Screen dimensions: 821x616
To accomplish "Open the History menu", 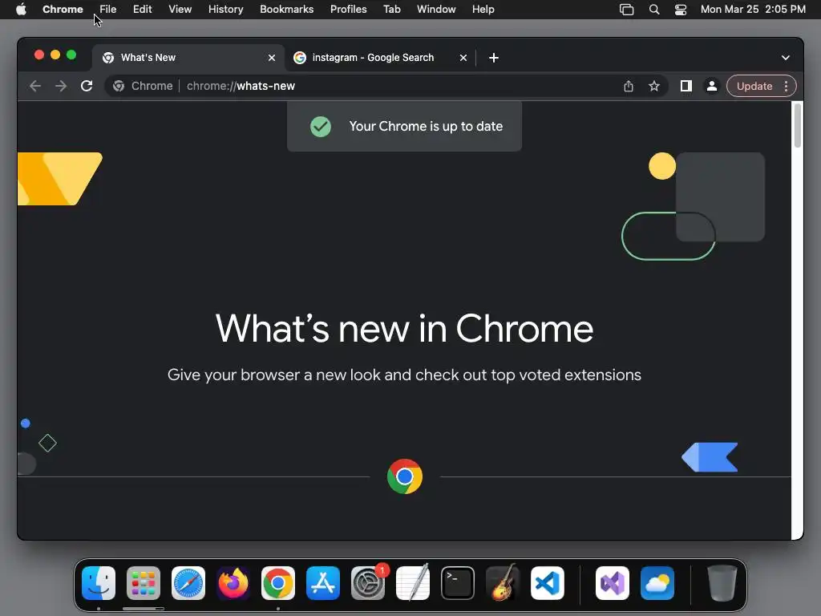I will coord(225,10).
